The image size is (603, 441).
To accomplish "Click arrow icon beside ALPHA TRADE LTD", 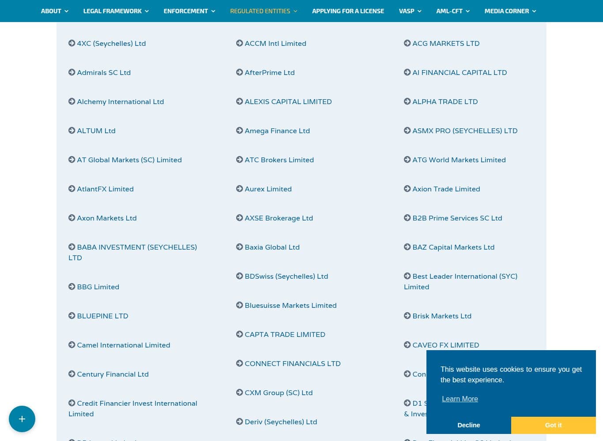I will (407, 101).
